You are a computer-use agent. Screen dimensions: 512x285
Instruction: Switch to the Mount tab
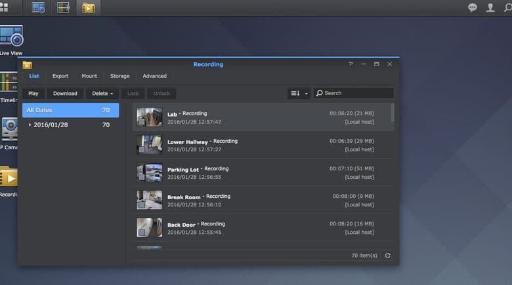pyautogui.click(x=89, y=76)
